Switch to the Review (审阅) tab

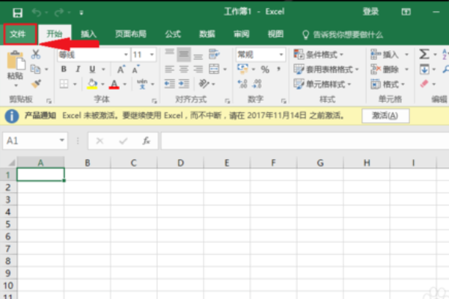point(242,34)
